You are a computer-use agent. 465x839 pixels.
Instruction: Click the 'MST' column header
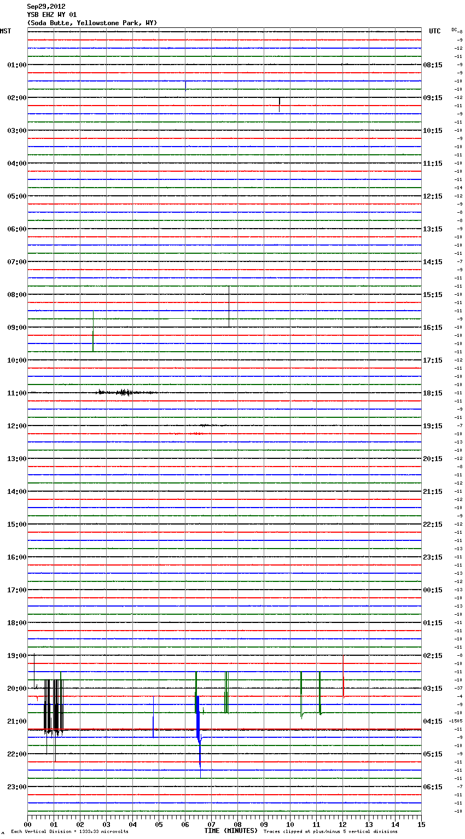coord(5,31)
